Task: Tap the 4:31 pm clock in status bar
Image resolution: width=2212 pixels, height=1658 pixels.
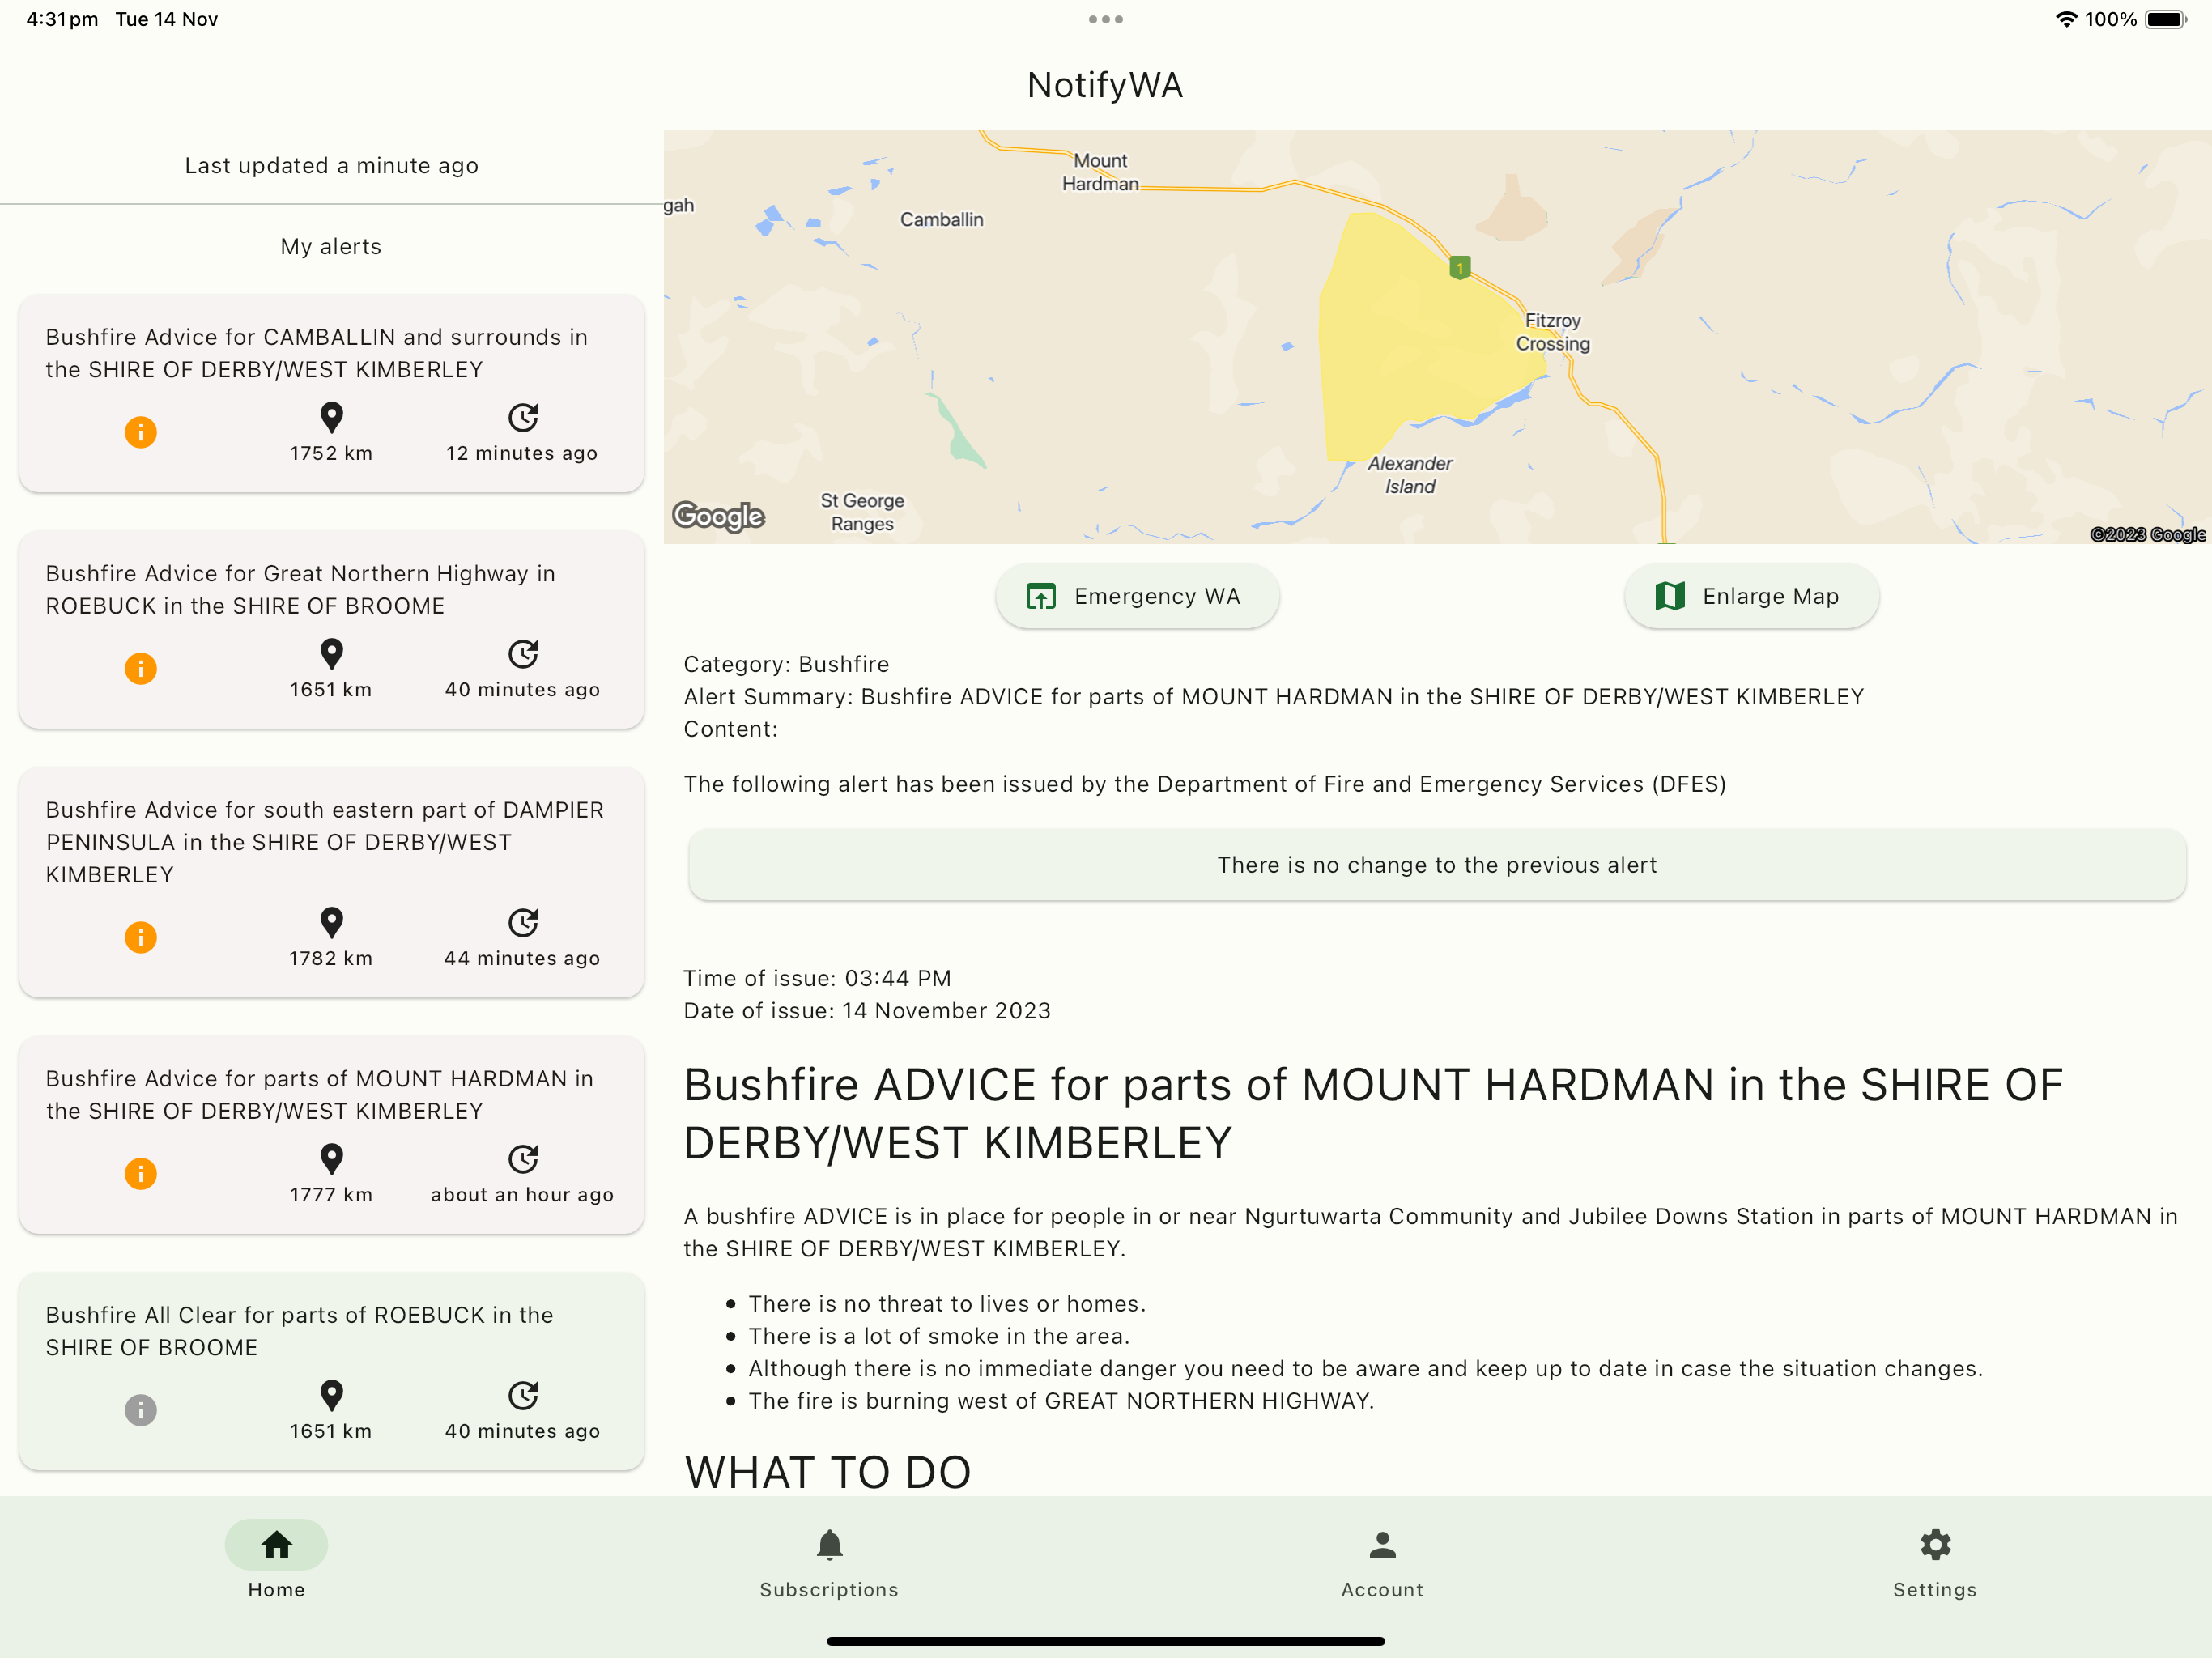Action: pyautogui.click(x=62, y=19)
